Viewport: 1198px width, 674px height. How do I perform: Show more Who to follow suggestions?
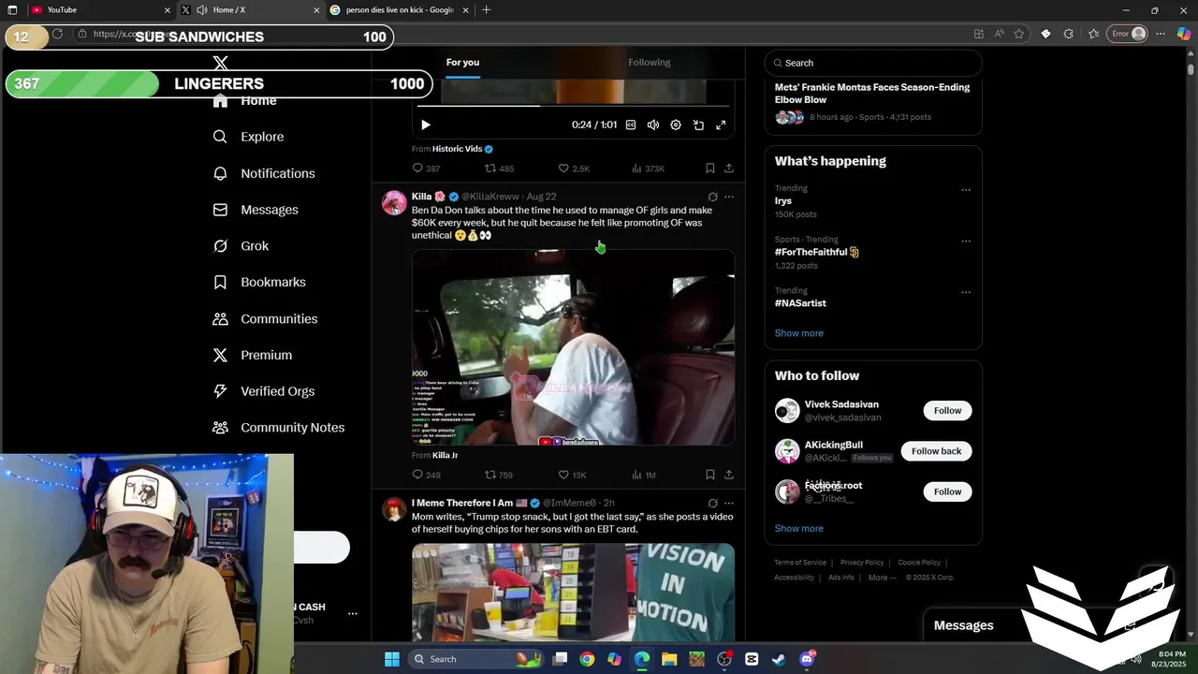point(798,528)
